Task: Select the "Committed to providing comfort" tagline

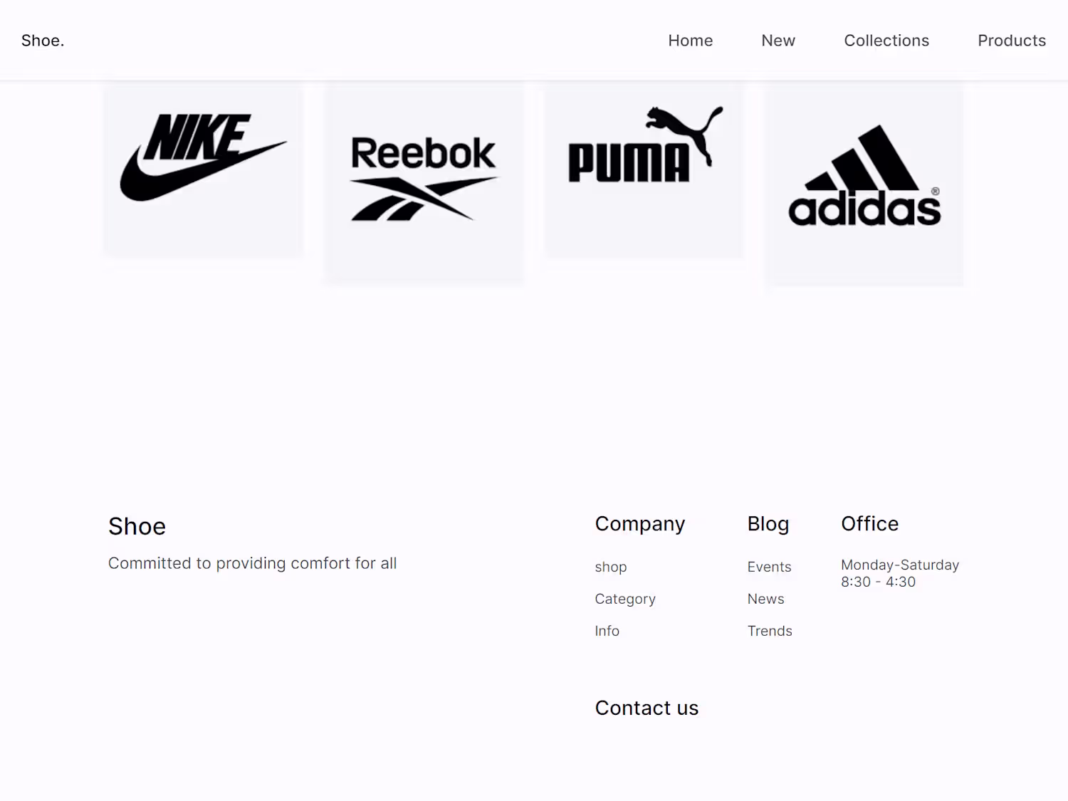Action: pyautogui.click(x=253, y=563)
